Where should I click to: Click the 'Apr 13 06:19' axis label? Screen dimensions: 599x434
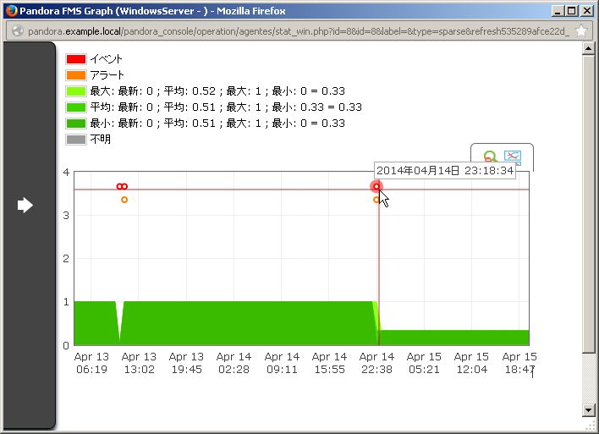point(91,363)
